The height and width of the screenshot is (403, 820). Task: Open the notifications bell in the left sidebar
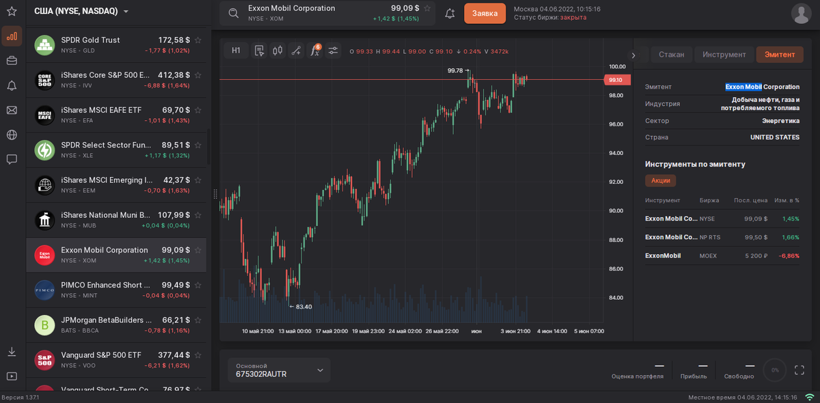12,85
